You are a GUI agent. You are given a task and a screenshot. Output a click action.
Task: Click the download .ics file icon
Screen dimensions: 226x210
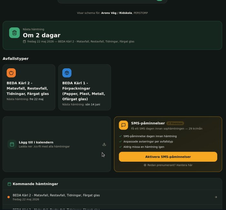[104, 144]
